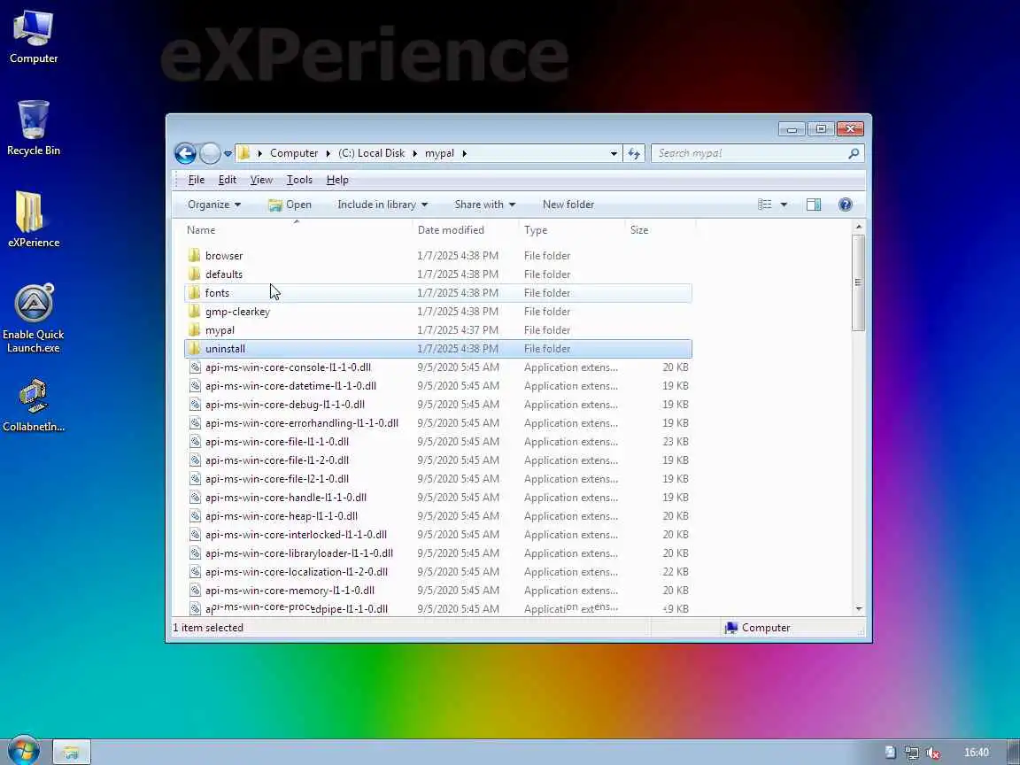Refresh the mypal folder view
Screen dimensions: 1020x765
[634, 153]
